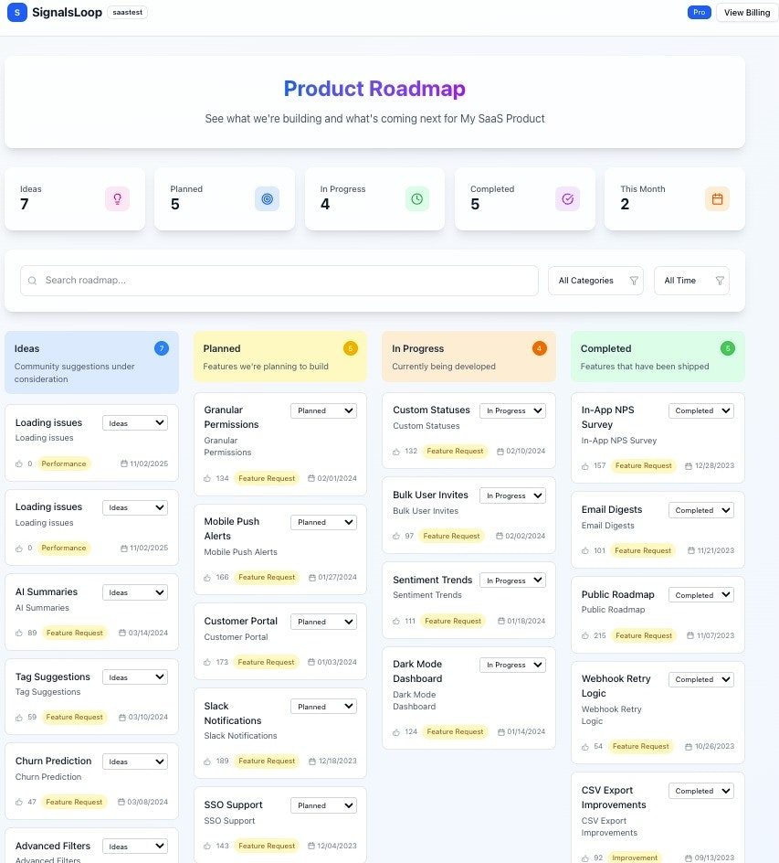Click the View Billing button
Viewport: 779px width, 863px height.
coord(746,13)
